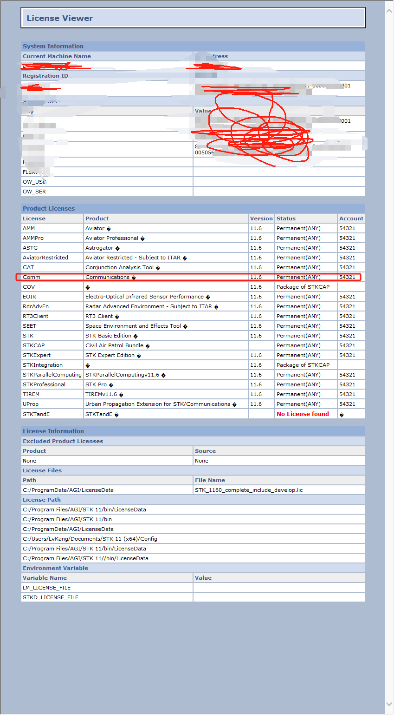The image size is (394, 715).
Task: Click the Excluded Product Licenses subheader
Action: [x=193, y=441]
